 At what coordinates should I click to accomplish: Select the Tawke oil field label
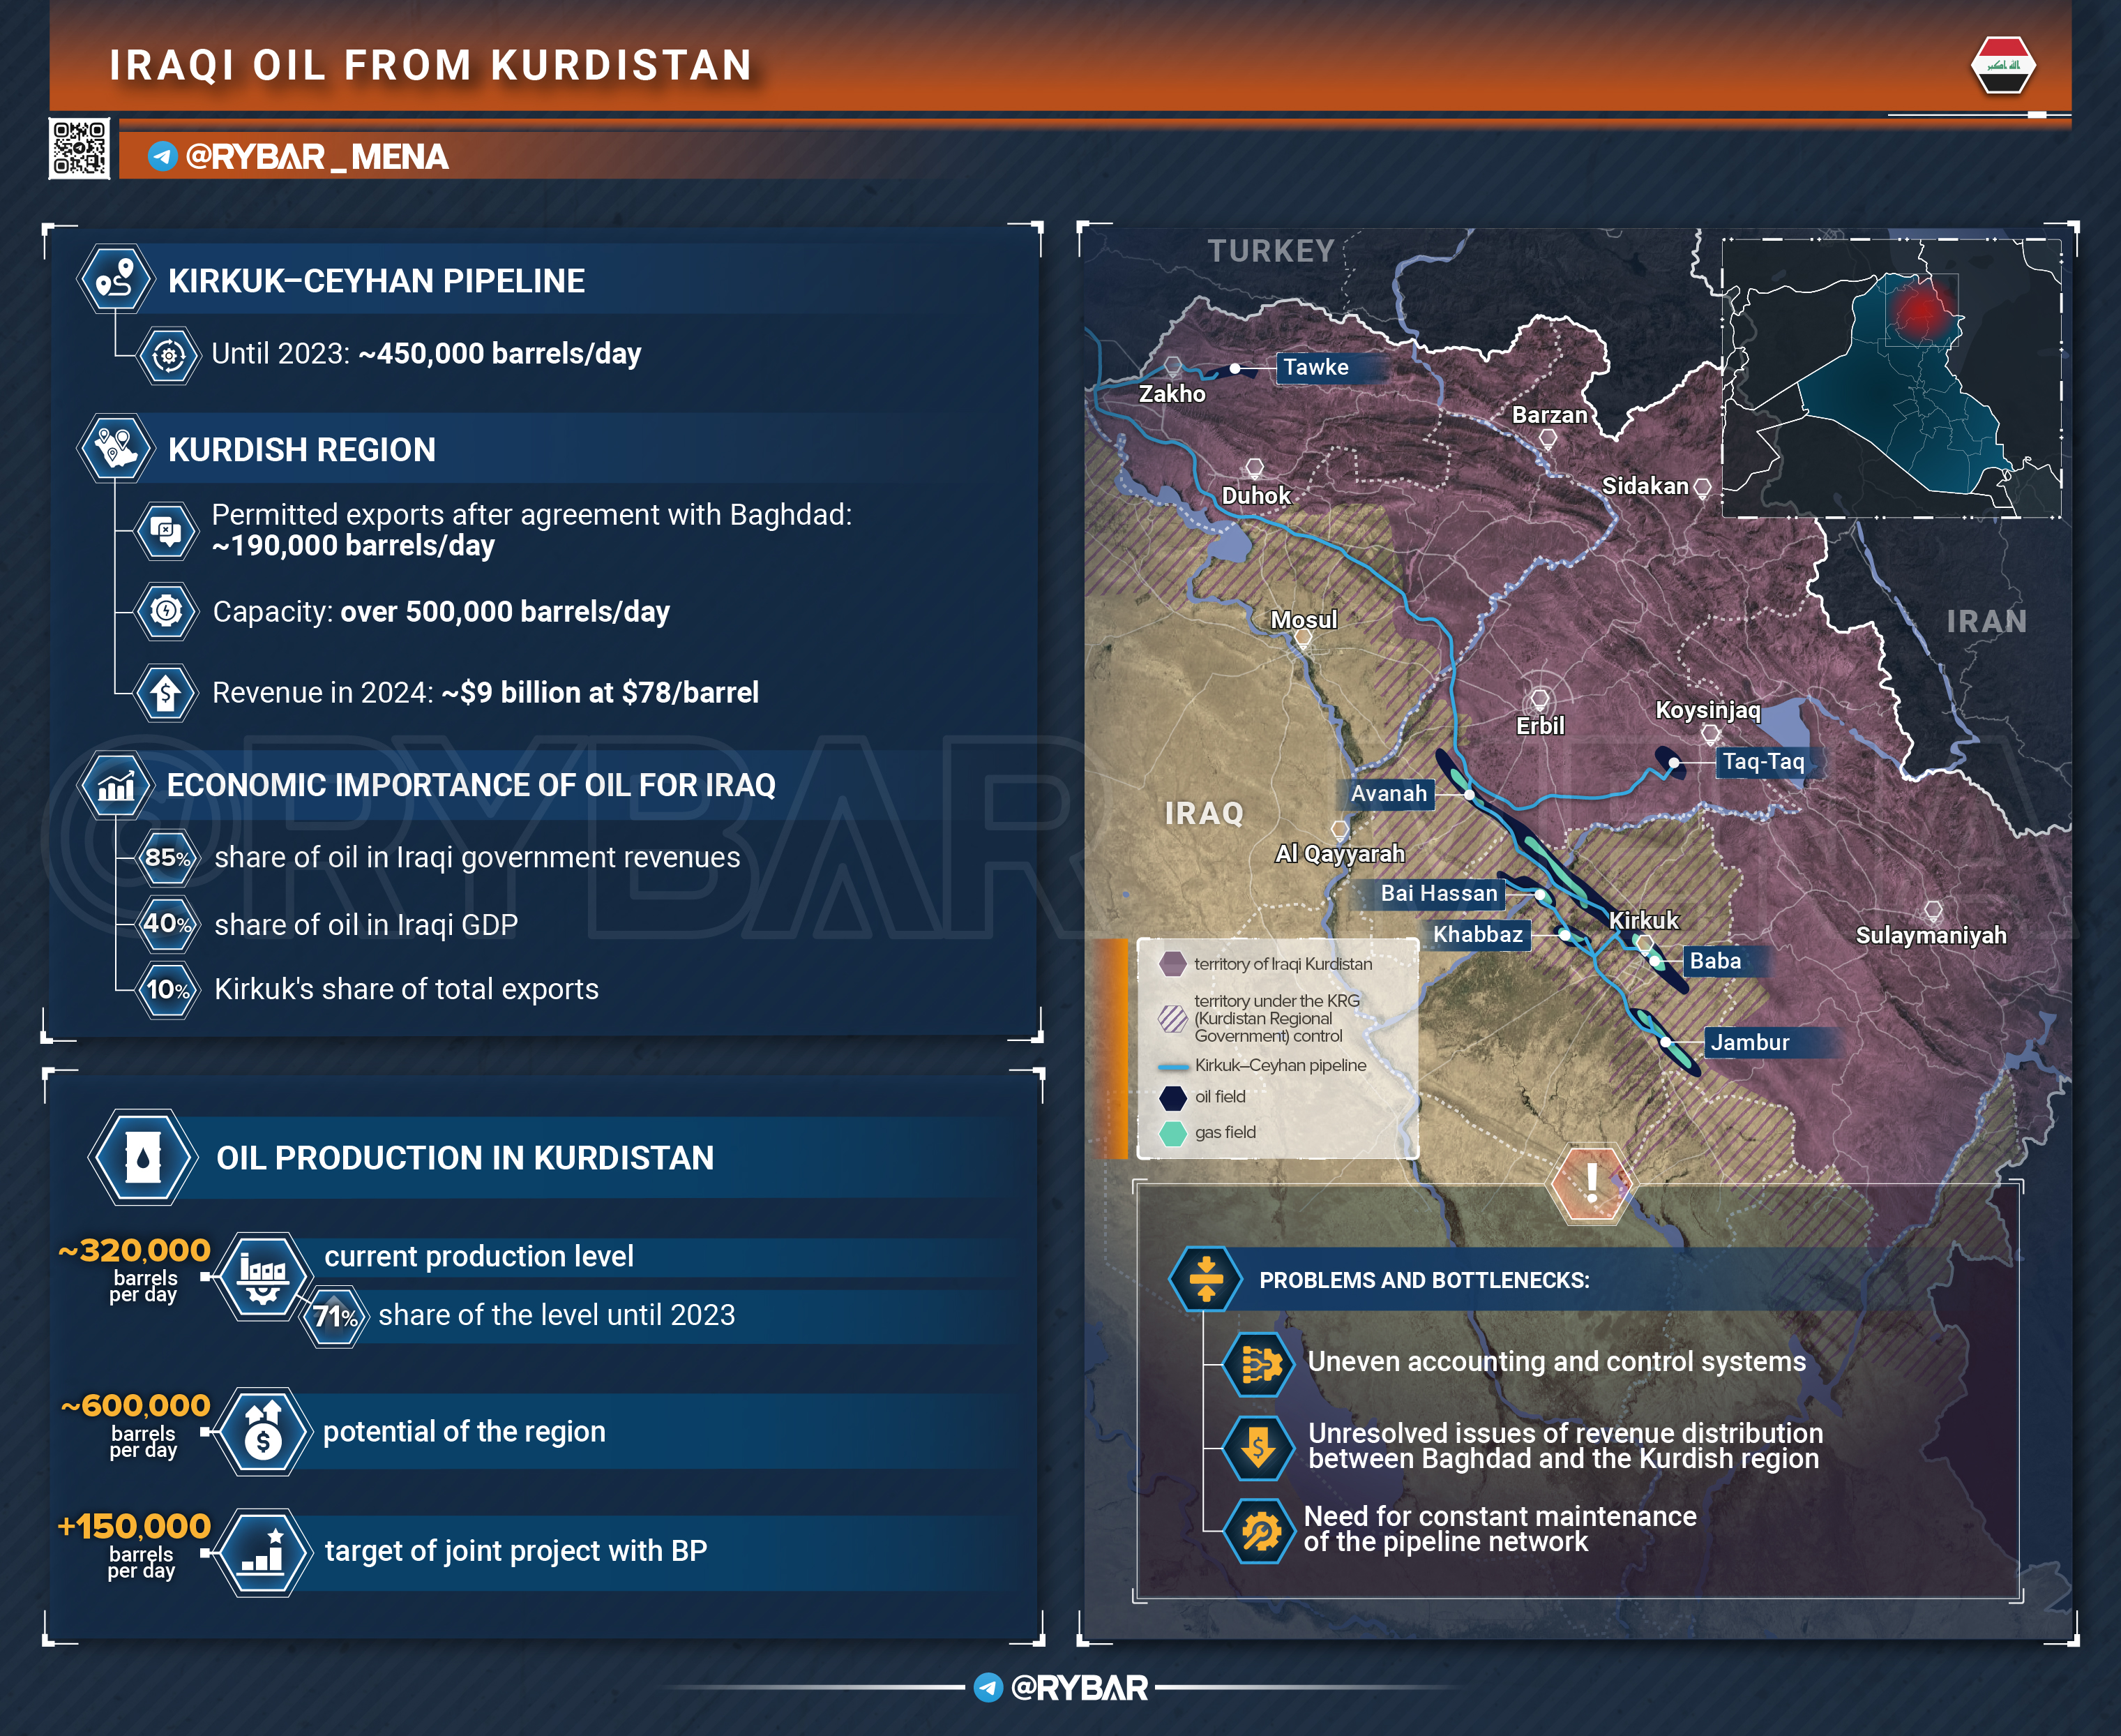point(1315,367)
